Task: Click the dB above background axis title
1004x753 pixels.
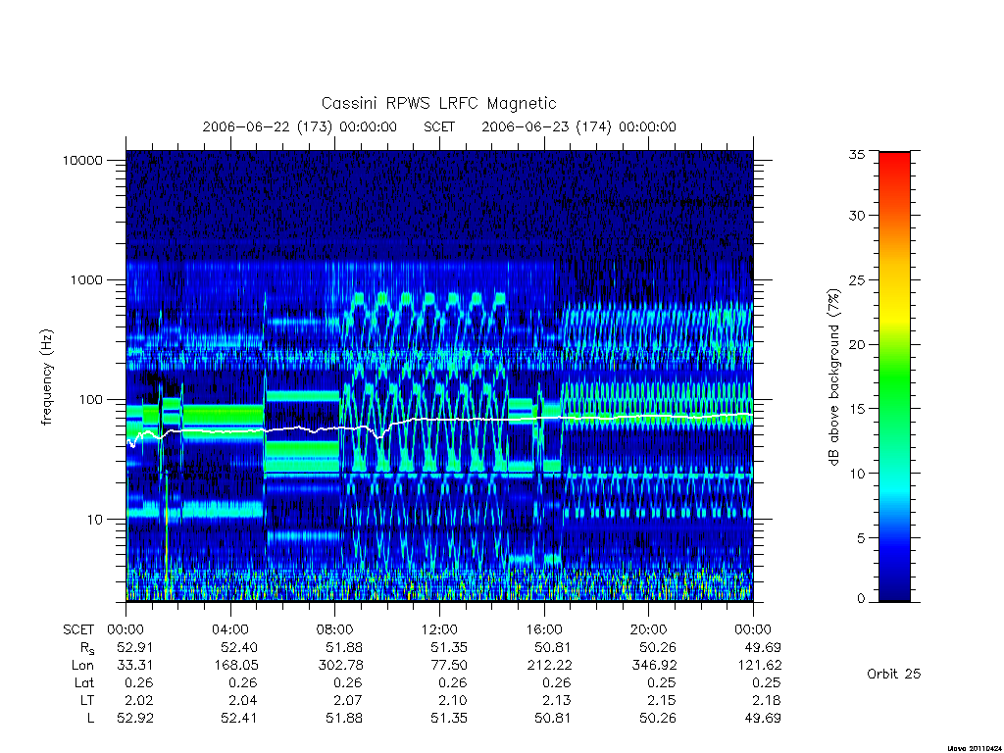Action: pyautogui.click(x=833, y=377)
